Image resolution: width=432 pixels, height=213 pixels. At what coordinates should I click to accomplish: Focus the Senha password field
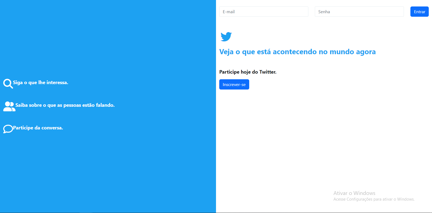[359, 12]
